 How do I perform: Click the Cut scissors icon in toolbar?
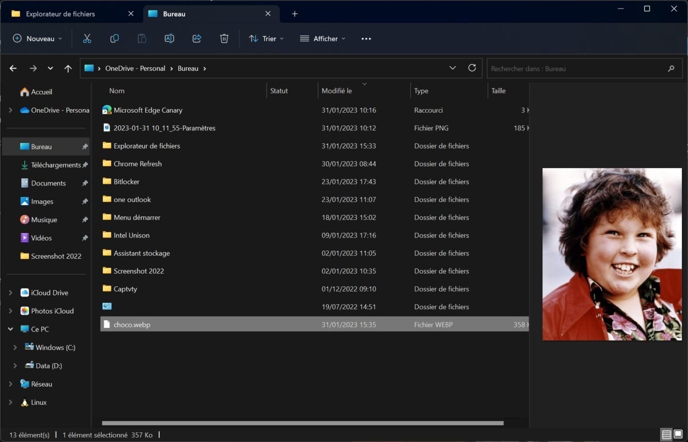(87, 38)
